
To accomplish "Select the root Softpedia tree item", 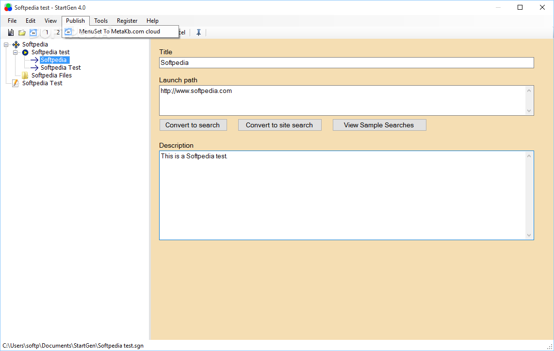I will [x=35, y=45].
